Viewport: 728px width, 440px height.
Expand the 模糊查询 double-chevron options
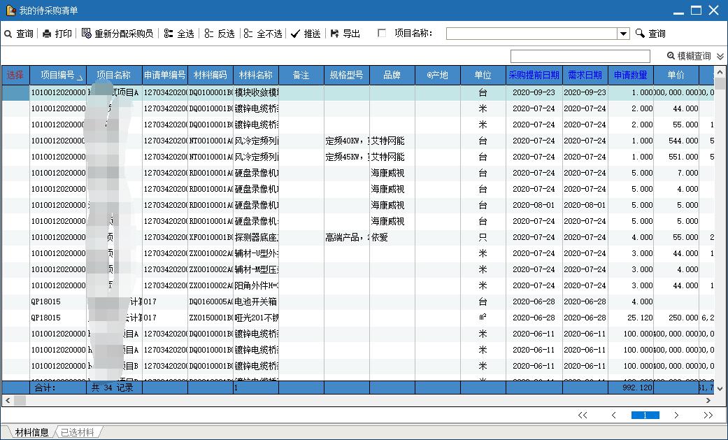(x=720, y=56)
